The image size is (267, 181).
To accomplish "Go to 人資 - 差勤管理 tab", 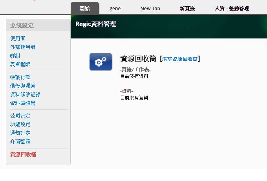I will tap(232, 9).
